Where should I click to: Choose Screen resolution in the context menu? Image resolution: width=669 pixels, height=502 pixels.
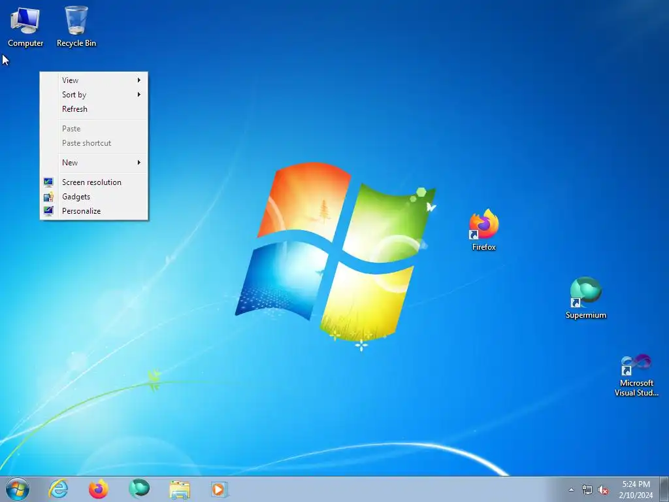click(x=94, y=182)
